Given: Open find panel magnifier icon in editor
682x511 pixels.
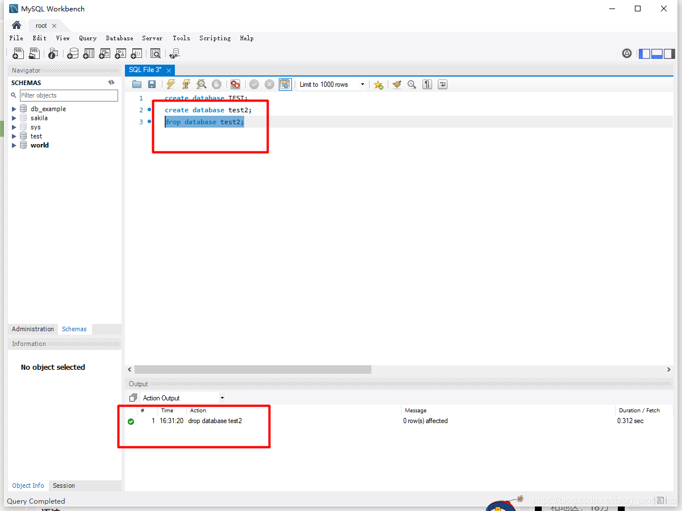Looking at the screenshot, I should tap(412, 85).
